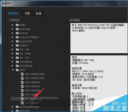Expand the DV - 24P folder arrow
This screenshot has height=112, width=128.
[12, 50]
